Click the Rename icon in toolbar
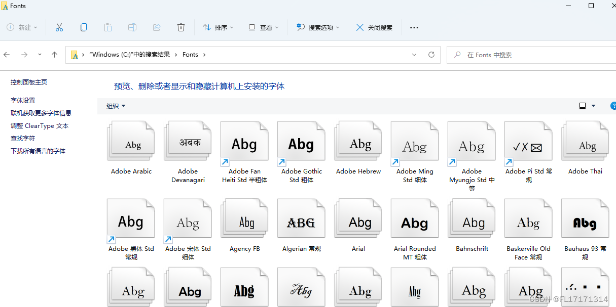616x307 pixels. [x=132, y=27]
